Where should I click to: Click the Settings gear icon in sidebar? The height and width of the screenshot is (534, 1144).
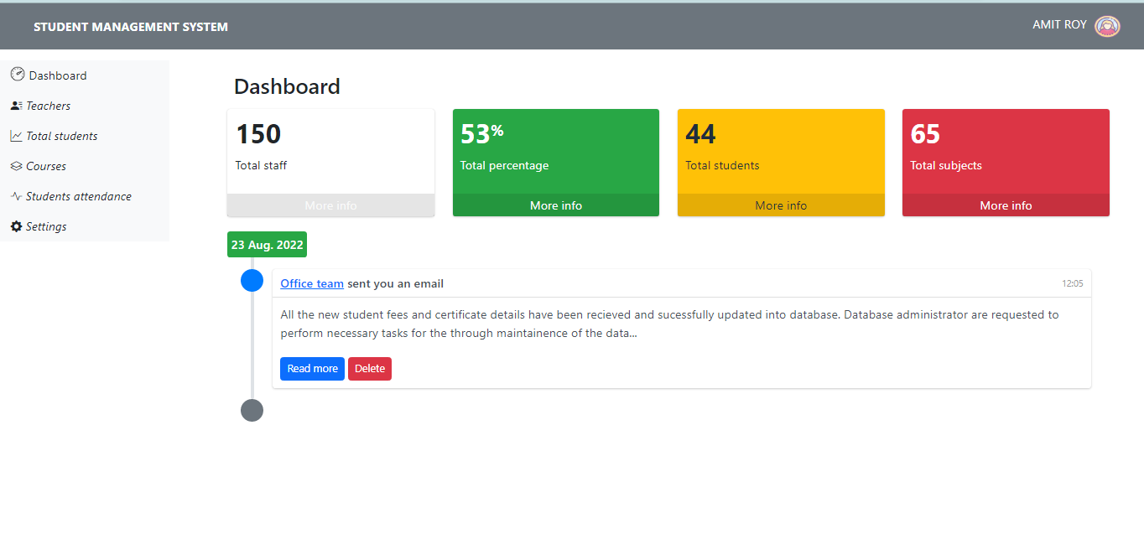pyautogui.click(x=16, y=226)
